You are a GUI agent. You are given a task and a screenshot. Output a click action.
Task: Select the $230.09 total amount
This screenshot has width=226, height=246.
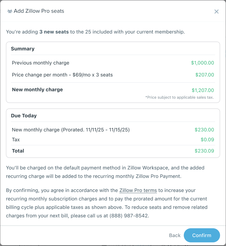204,151
